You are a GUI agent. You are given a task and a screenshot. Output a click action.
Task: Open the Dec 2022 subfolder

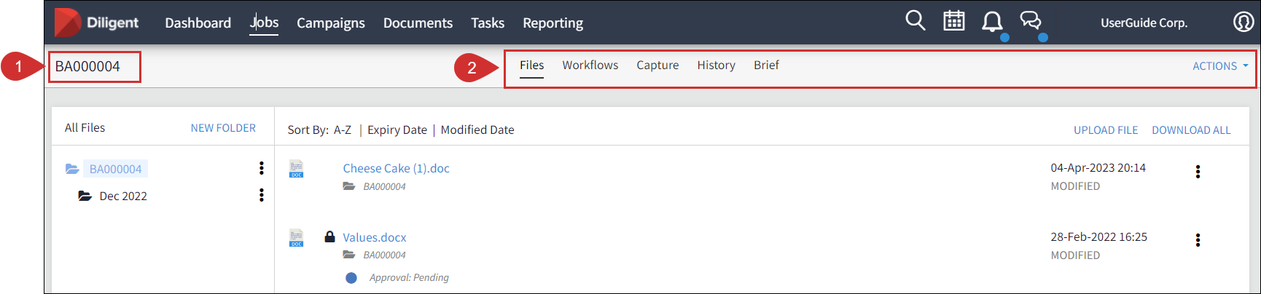coord(123,196)
